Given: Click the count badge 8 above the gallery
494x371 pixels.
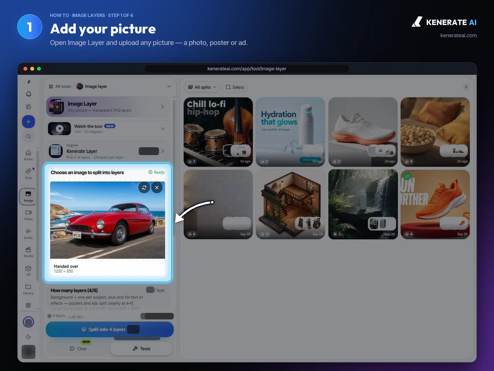Looking at the screenshot, I should pyautogui.click(x=466, y=87).
